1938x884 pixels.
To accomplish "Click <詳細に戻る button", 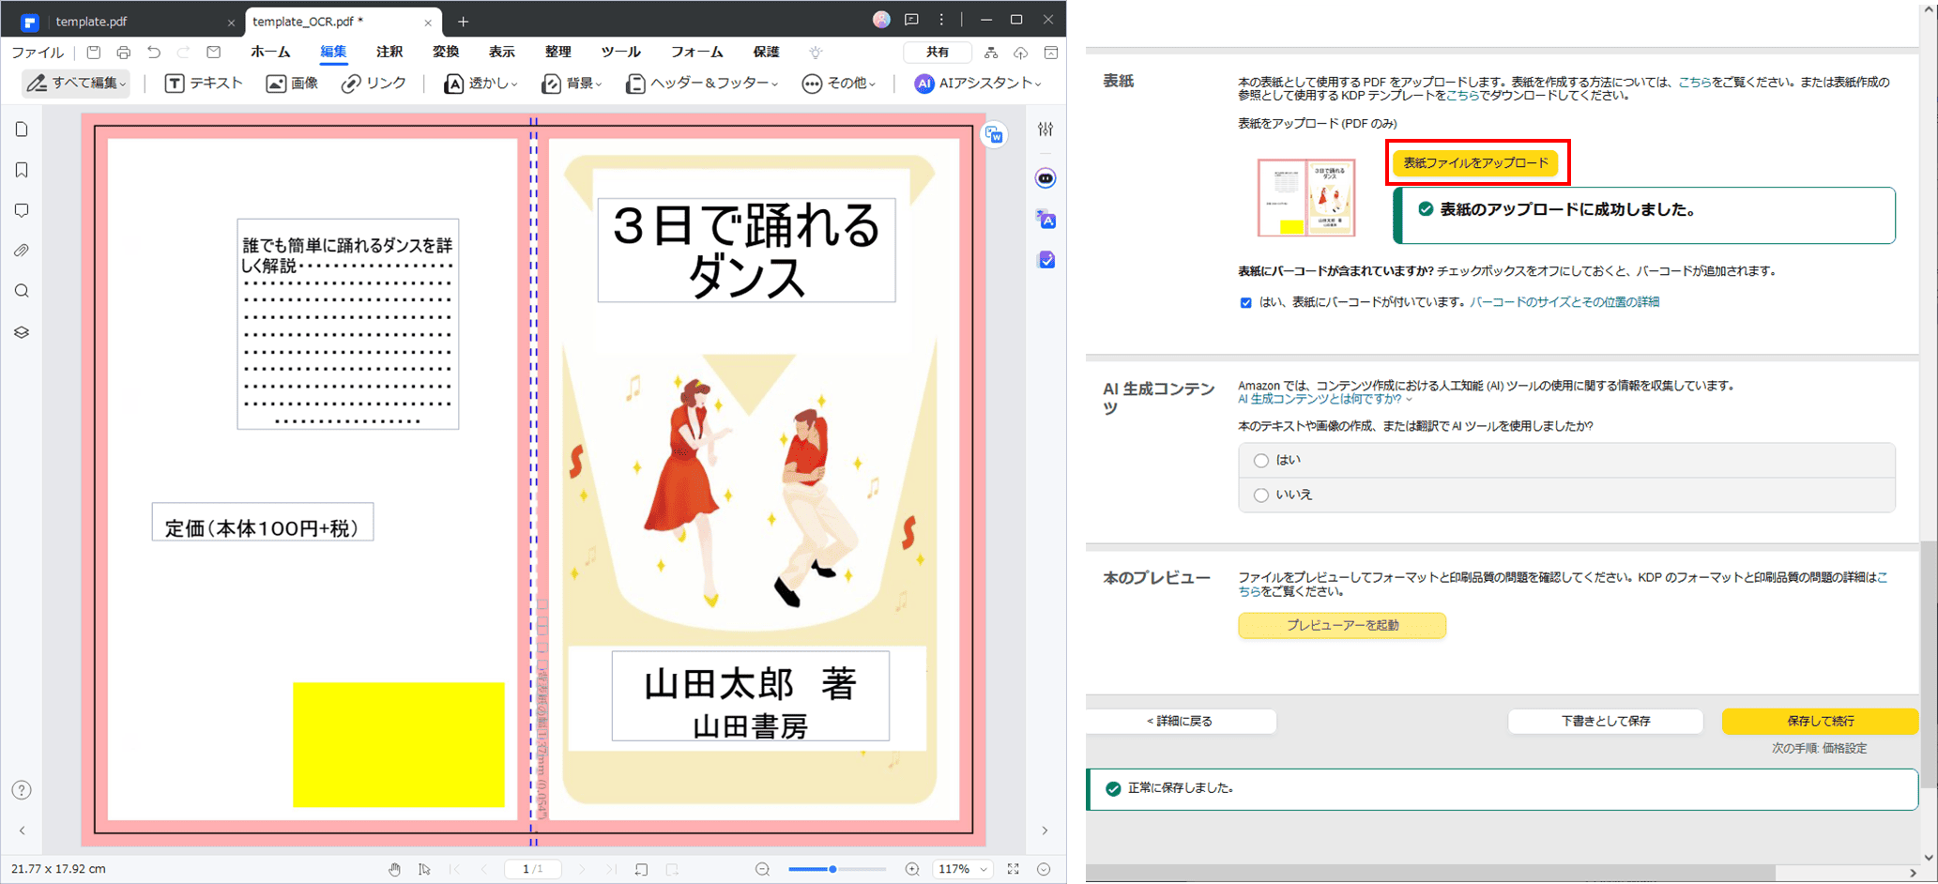I will point(1181,721).
